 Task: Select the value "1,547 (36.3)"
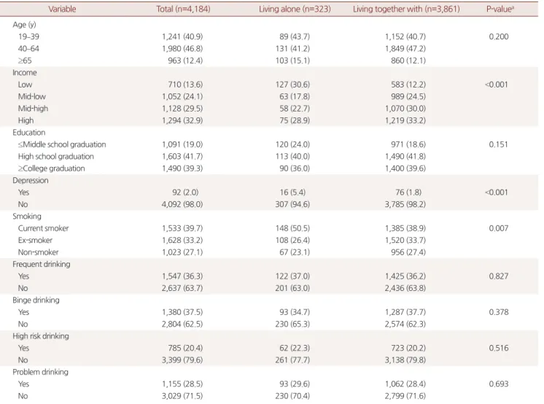pos(182,276)
